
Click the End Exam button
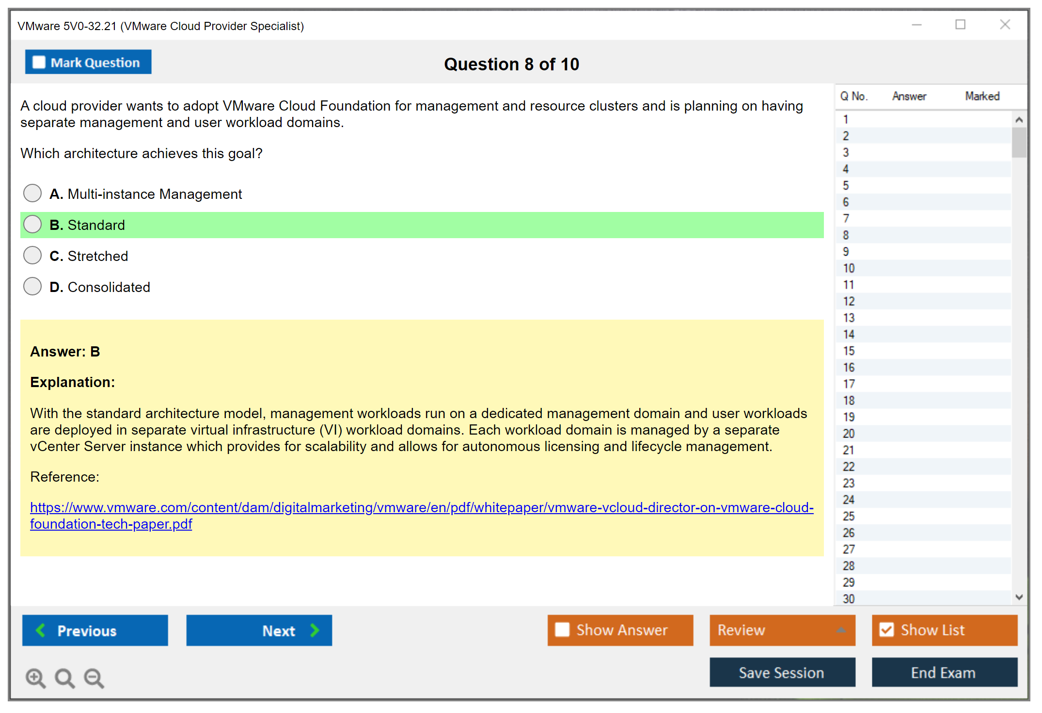point(944,672)
